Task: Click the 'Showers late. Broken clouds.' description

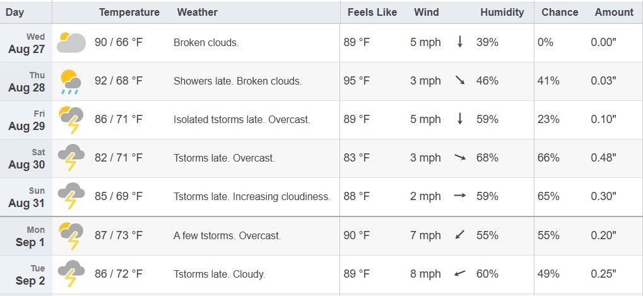Action: (x=237, y=81)
